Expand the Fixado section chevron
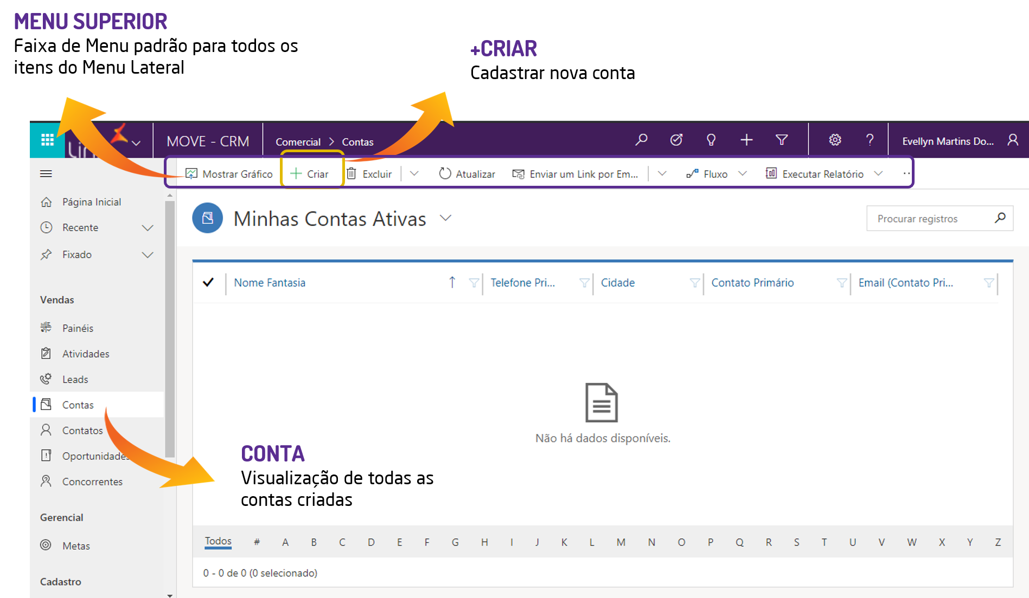The height and width of the screenshot is (598, 1029). pyautogui.click(x=148, y=255)
